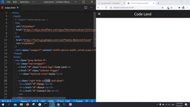Open the Selection menu in VS Code

[x=24, y=2]
